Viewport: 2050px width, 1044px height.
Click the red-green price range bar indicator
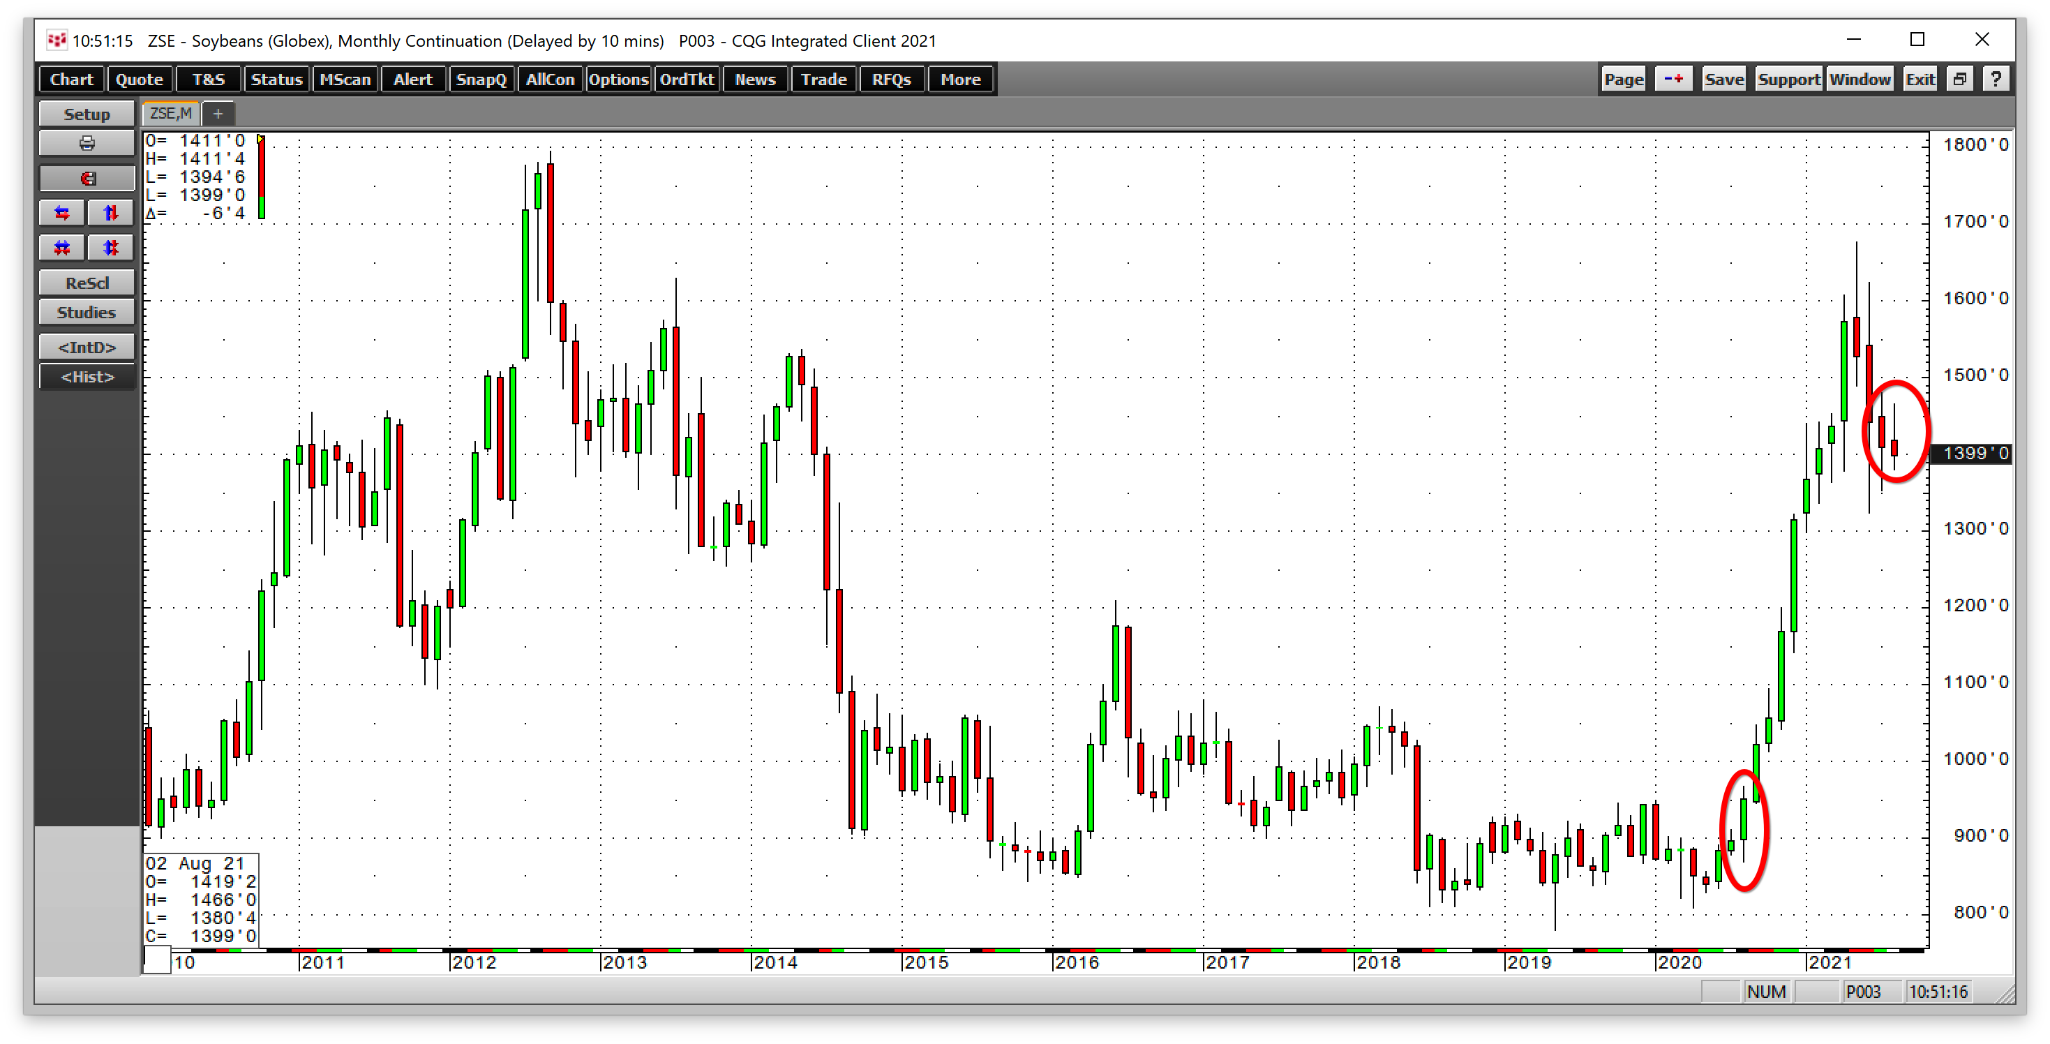pos(261,177)
